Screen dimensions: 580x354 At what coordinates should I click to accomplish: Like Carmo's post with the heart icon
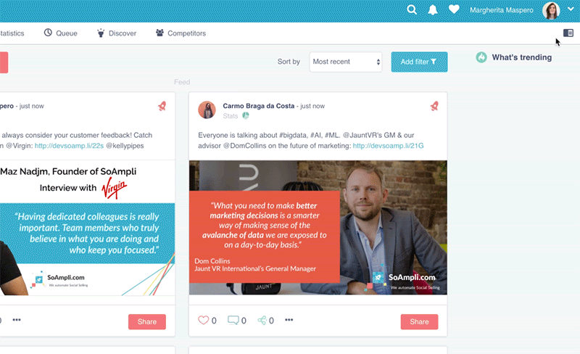coord(203,320)
